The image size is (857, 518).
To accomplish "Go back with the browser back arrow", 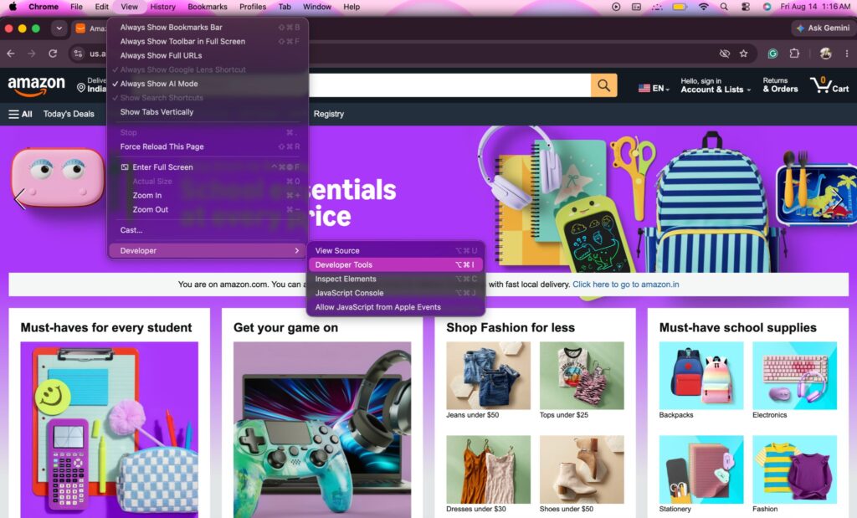I will (11, 54).
